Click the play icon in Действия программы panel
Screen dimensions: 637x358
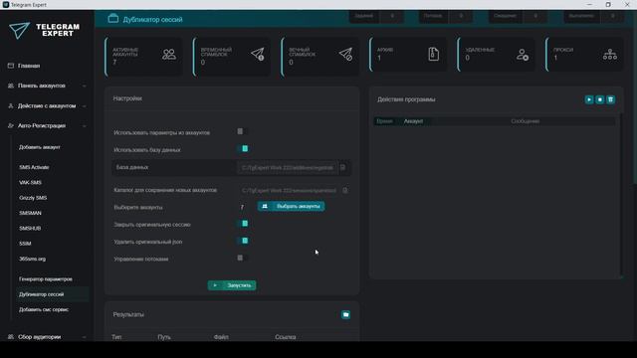[x=589, y=99]
